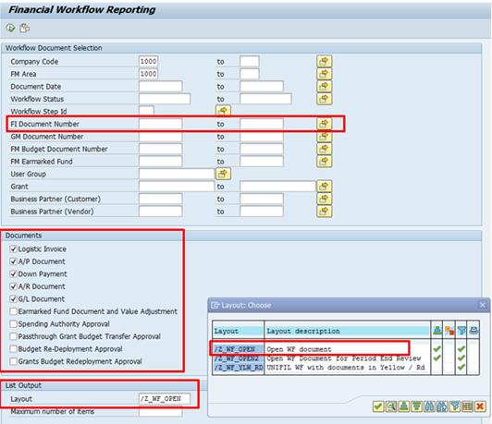Check Budget Re-Deployment Approval checkbox

tap(14, 349)
